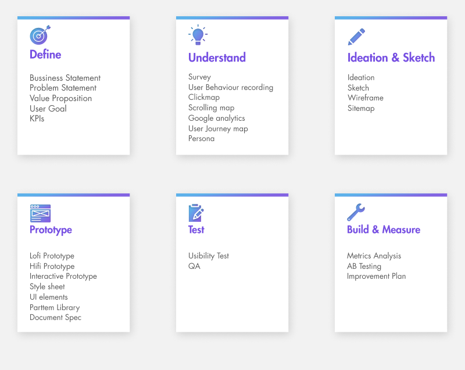Click the lightbulb icon above Understand
Image resolution: width=465 pixels, height=370 pixels.
198,35
